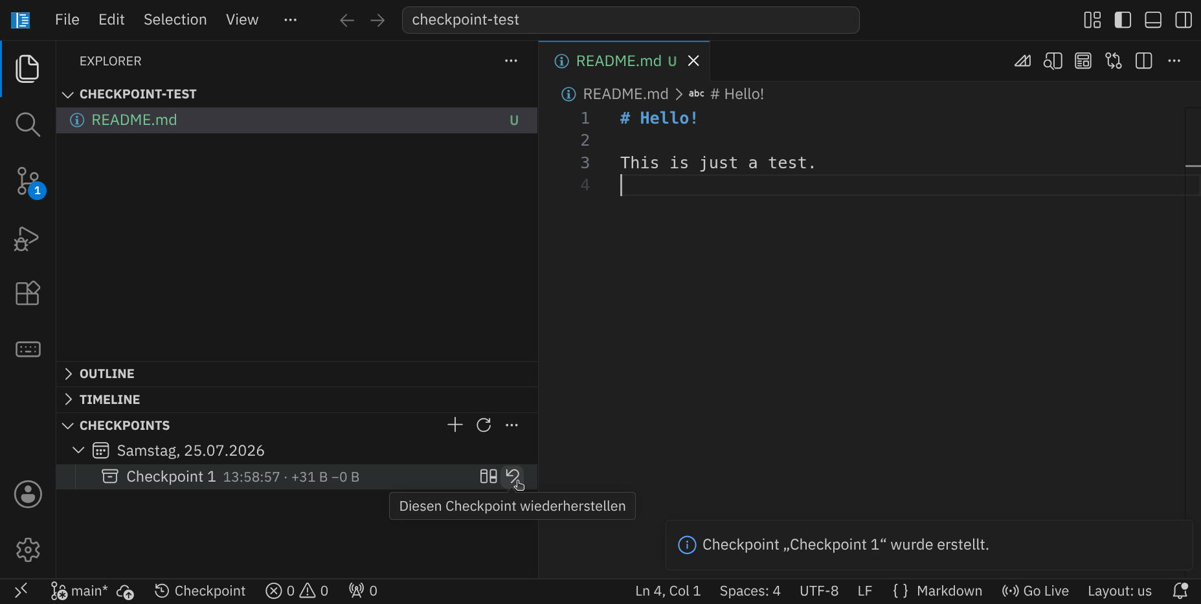This screenshot has width=1201, height=604.
Task: Click the Checkpoint status bar button
Action: (x=200, y=591)
